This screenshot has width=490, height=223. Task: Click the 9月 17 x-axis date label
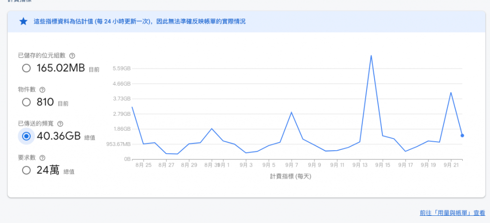(405, 165)
